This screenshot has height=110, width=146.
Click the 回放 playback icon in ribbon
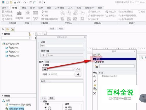pos(28,13)
